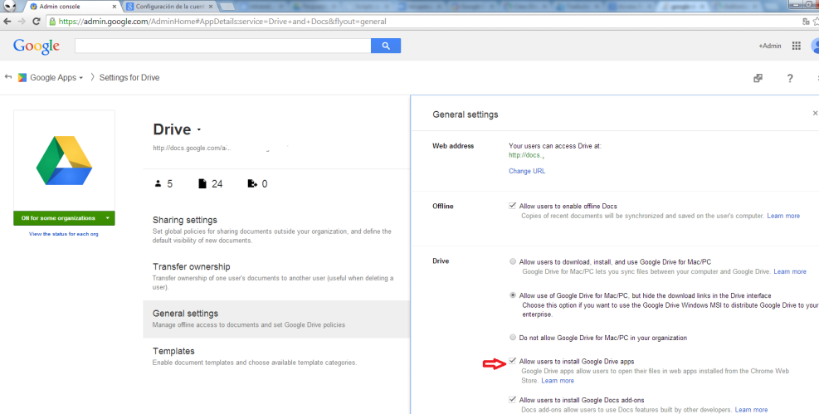Click the browser forward arrow
819x414 pixels.
pyautogui.click(x=22, y=22)
